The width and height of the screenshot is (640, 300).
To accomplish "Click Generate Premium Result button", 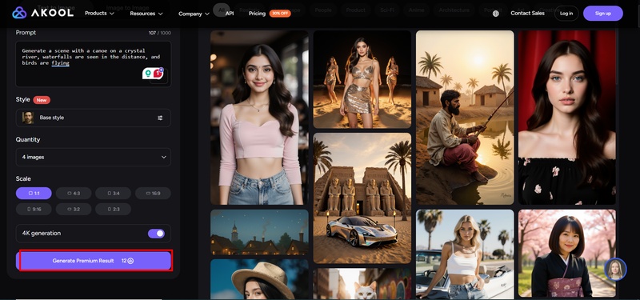I will 94,261.
